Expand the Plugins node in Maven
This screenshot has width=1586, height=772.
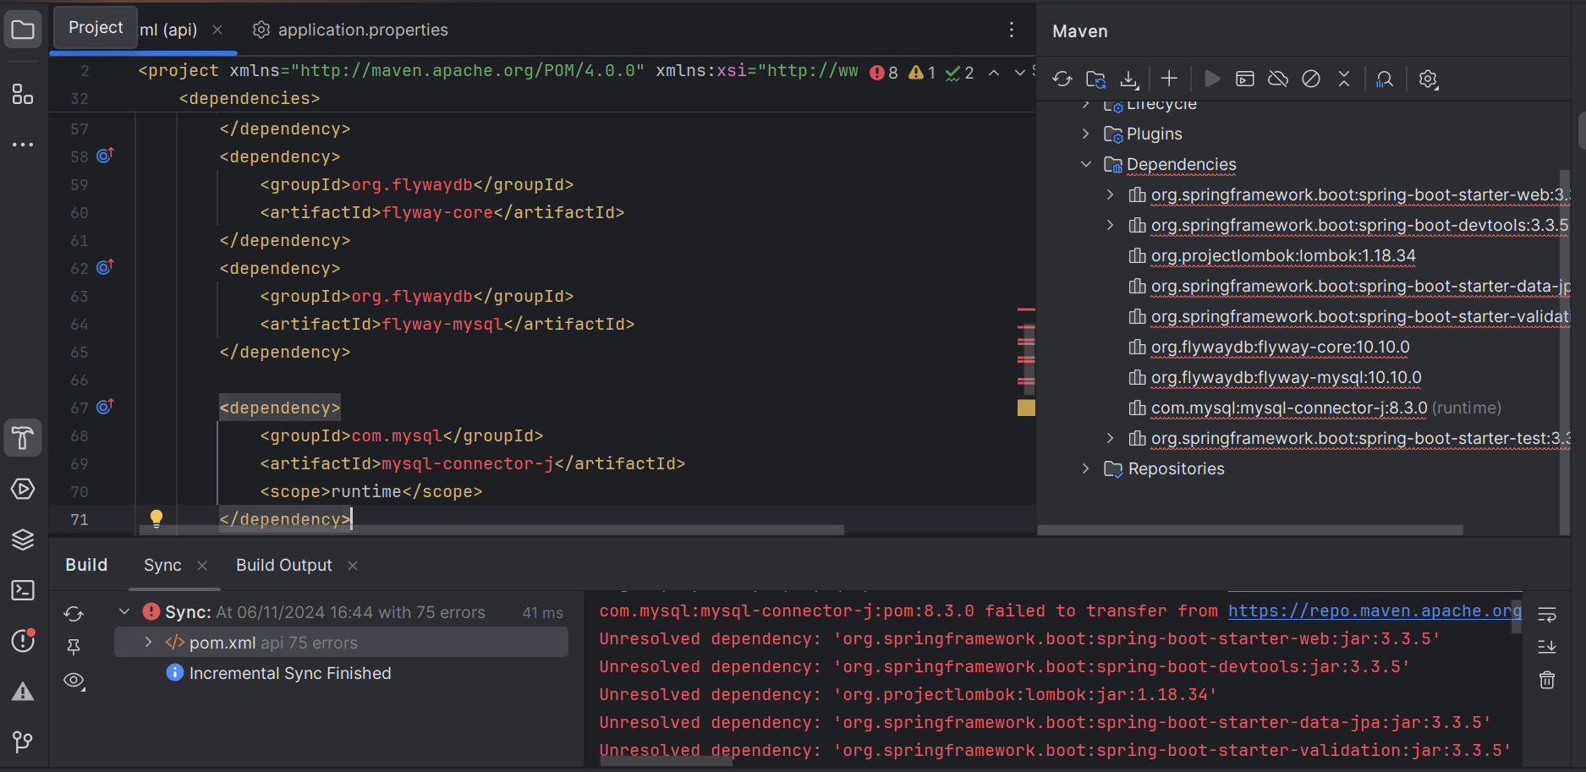(1086, 134)
